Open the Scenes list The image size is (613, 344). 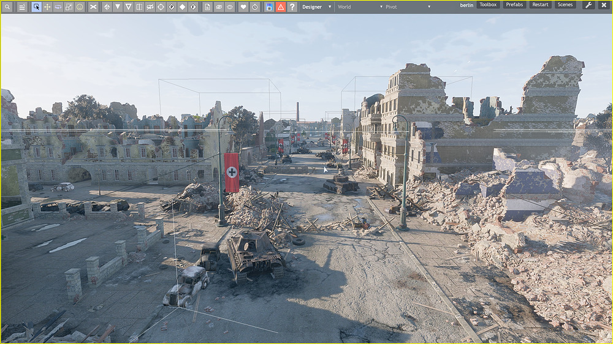coord(565,5)
